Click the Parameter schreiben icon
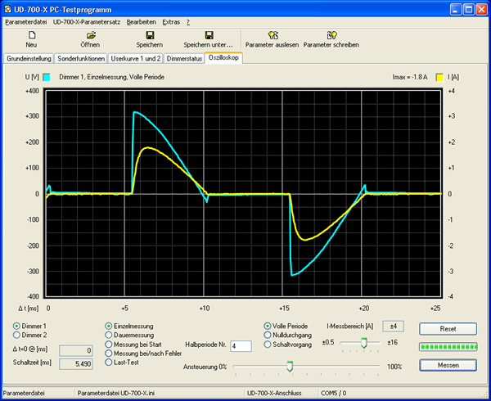Screen dimensions: 491x401 click(331, 35)
